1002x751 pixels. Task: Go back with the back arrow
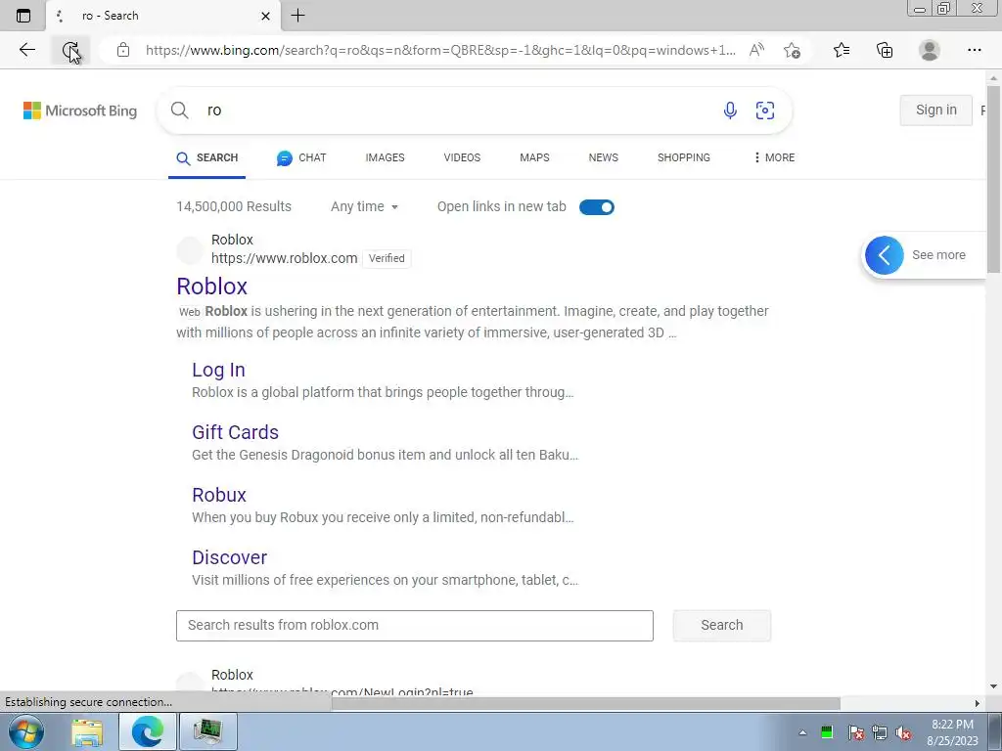(x=26, y=50)
